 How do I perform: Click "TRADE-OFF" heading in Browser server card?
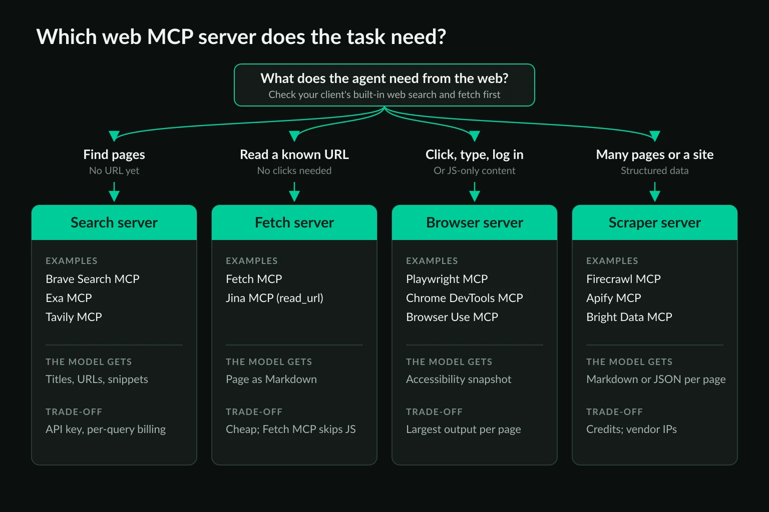pos(434,412)
